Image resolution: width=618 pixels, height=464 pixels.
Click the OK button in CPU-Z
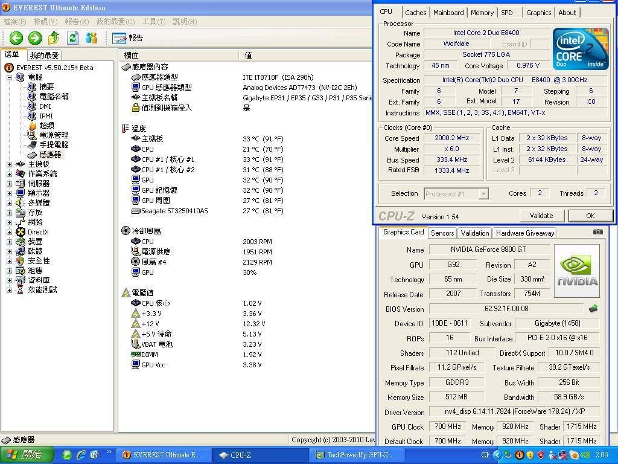coord(590,216)
